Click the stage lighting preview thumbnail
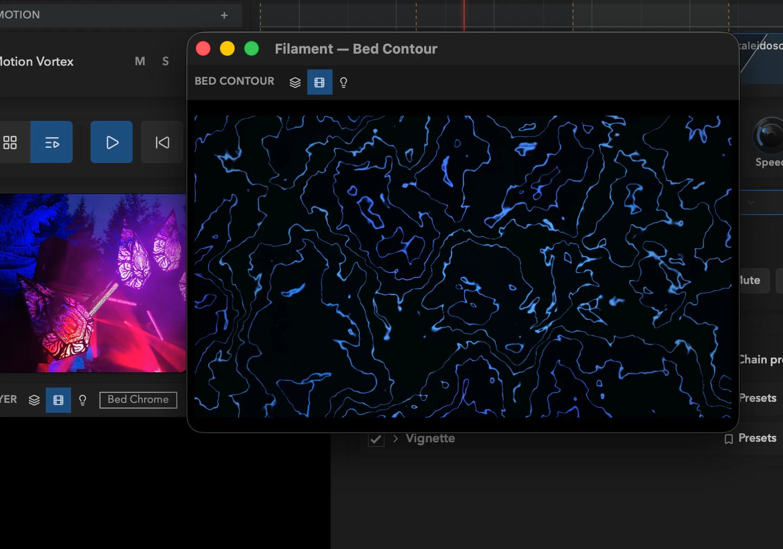This screenshot has width=783, height=549. point(93,283)
